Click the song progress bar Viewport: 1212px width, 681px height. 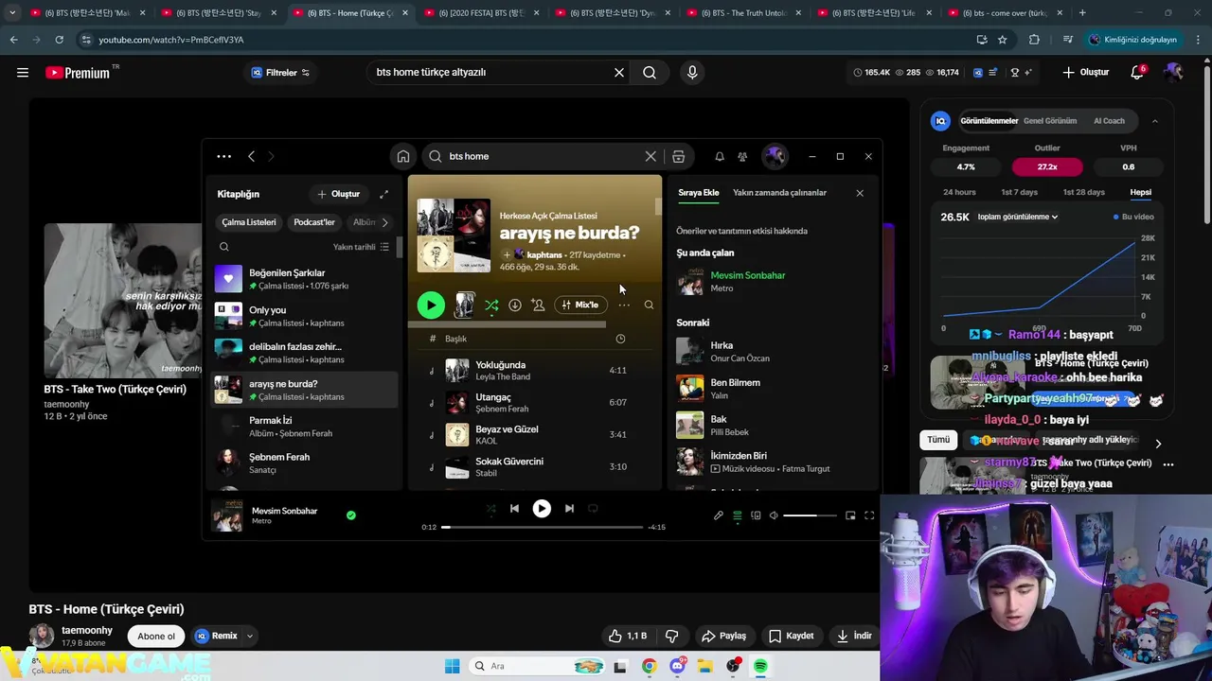pos(542,527)
